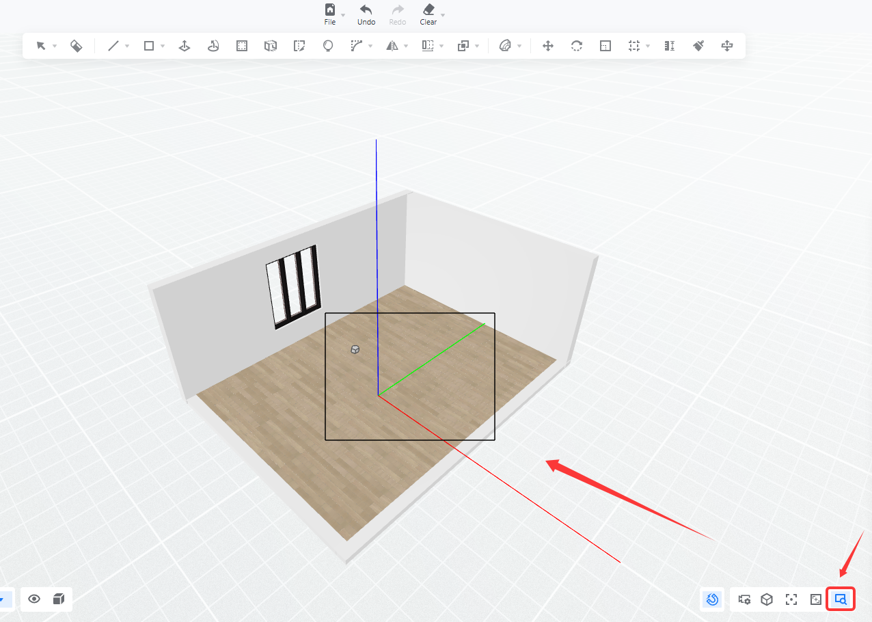Select the boolean overlap tool
The image size is (872, 622).
click(463, 46)
